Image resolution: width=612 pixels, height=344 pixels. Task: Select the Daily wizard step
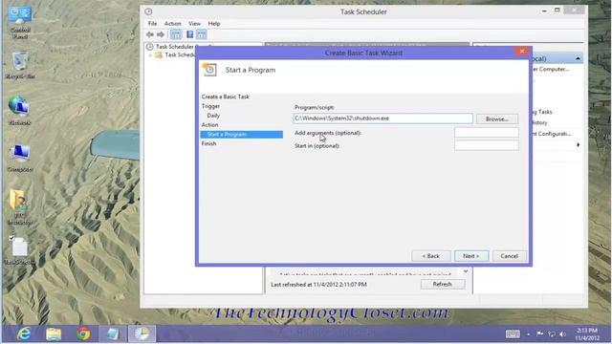[213, 116]
